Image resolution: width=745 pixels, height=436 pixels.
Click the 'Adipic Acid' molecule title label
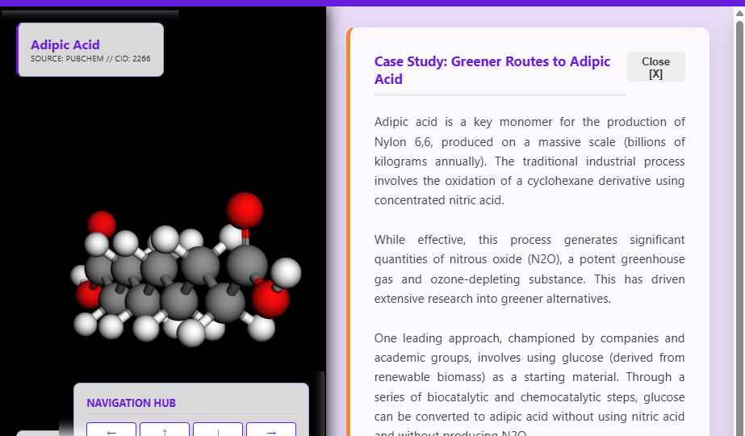65,44
